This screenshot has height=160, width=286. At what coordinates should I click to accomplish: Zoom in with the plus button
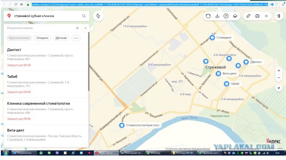click(x=279, y=71)
